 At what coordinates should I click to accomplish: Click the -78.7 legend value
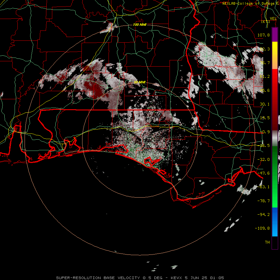click(264, 201)
